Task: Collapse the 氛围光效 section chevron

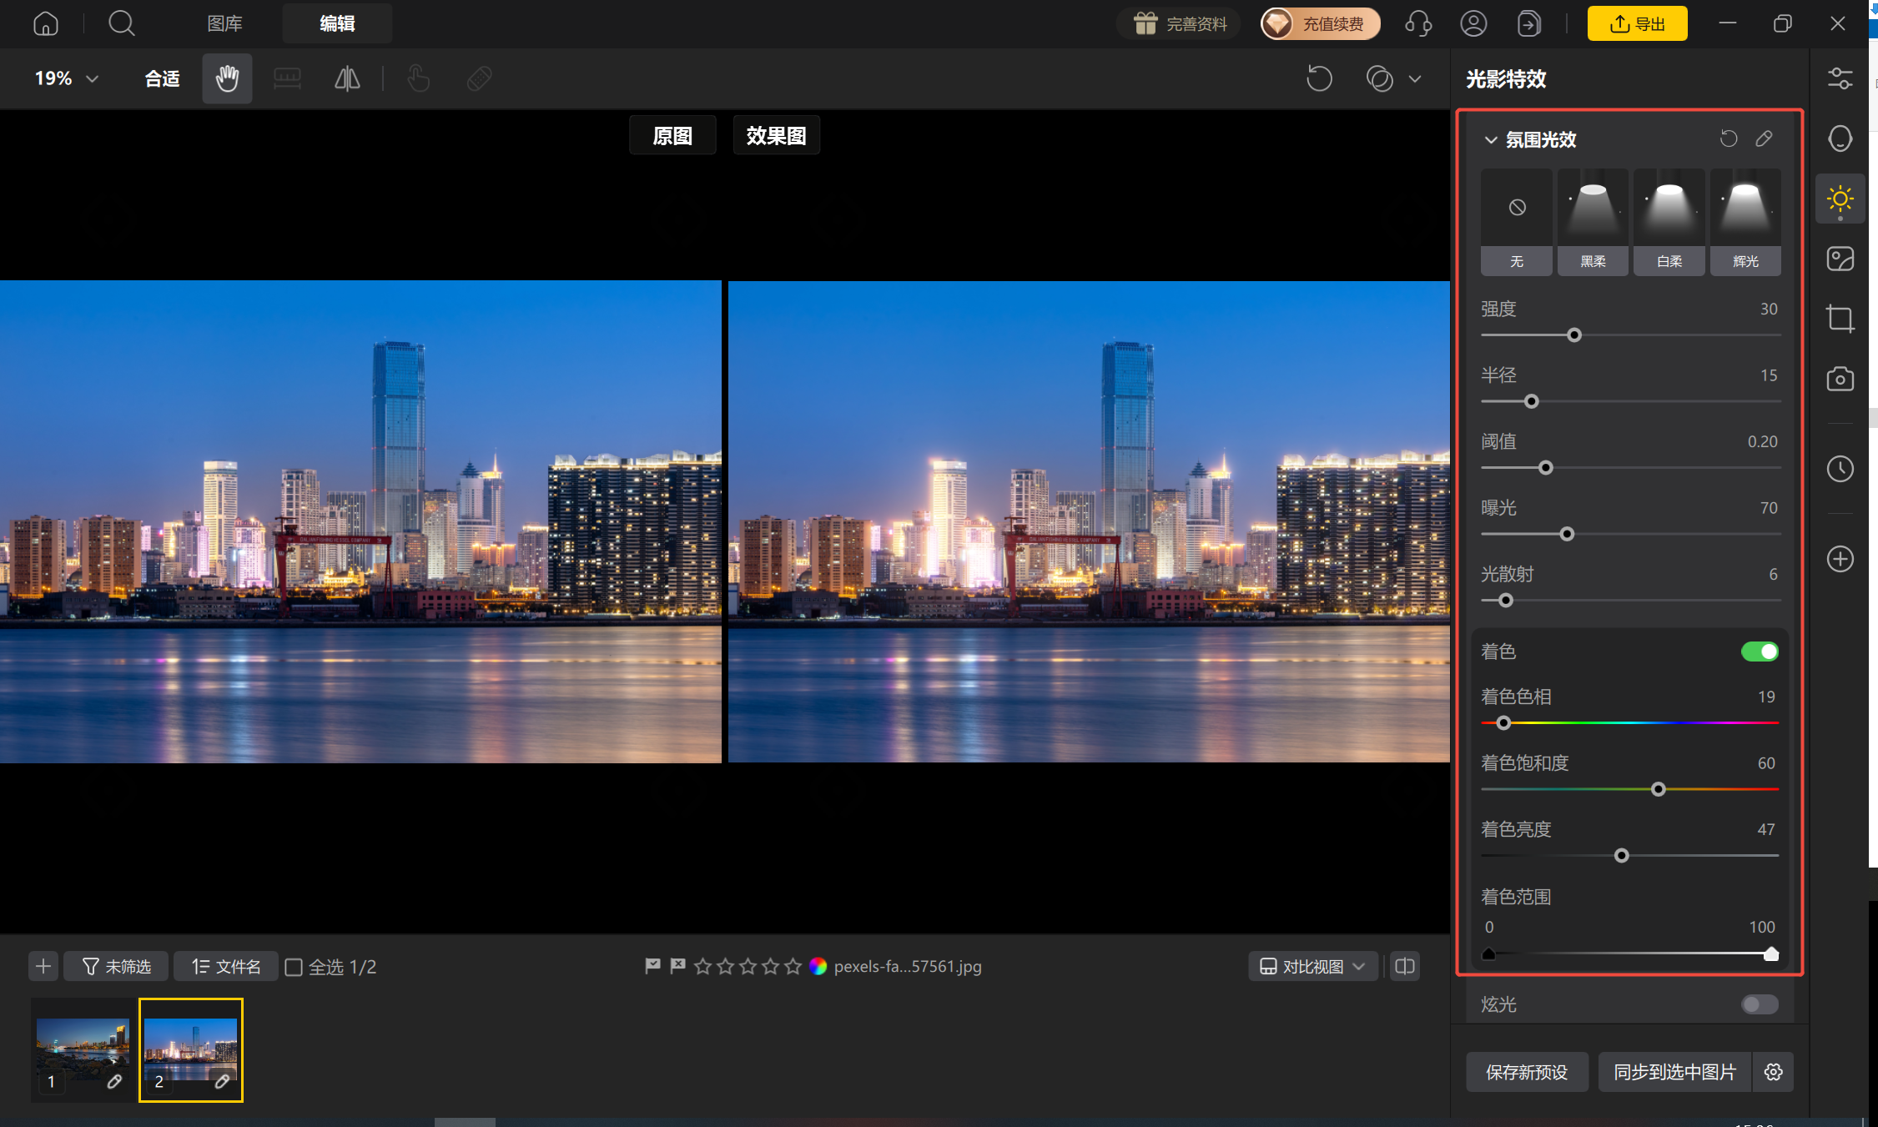Action: (1491, 139)
